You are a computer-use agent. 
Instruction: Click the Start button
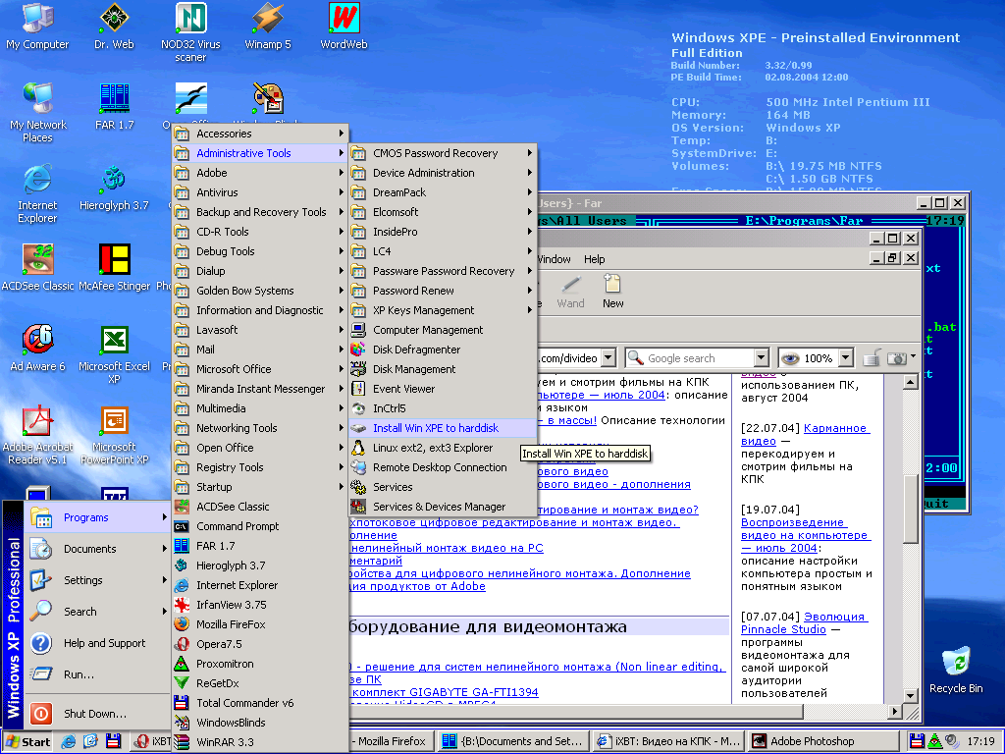pyautogui.click(x=27, y=741)
